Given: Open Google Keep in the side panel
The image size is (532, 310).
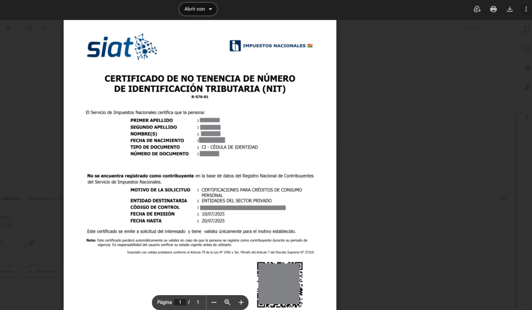Looking at the screenshot, I should coord(527,49).
